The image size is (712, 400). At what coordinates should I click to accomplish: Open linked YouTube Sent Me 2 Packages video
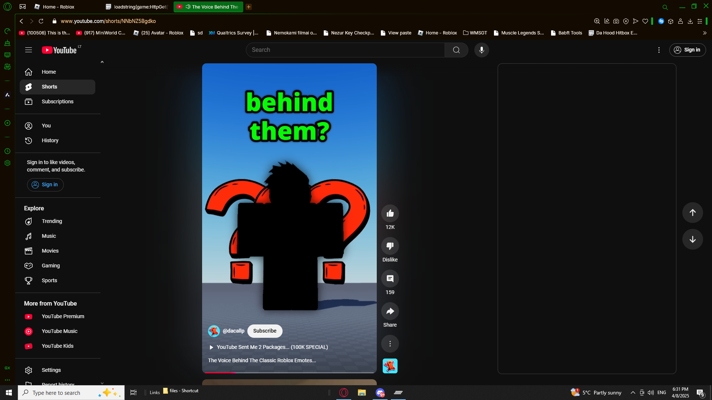[272, 347]
